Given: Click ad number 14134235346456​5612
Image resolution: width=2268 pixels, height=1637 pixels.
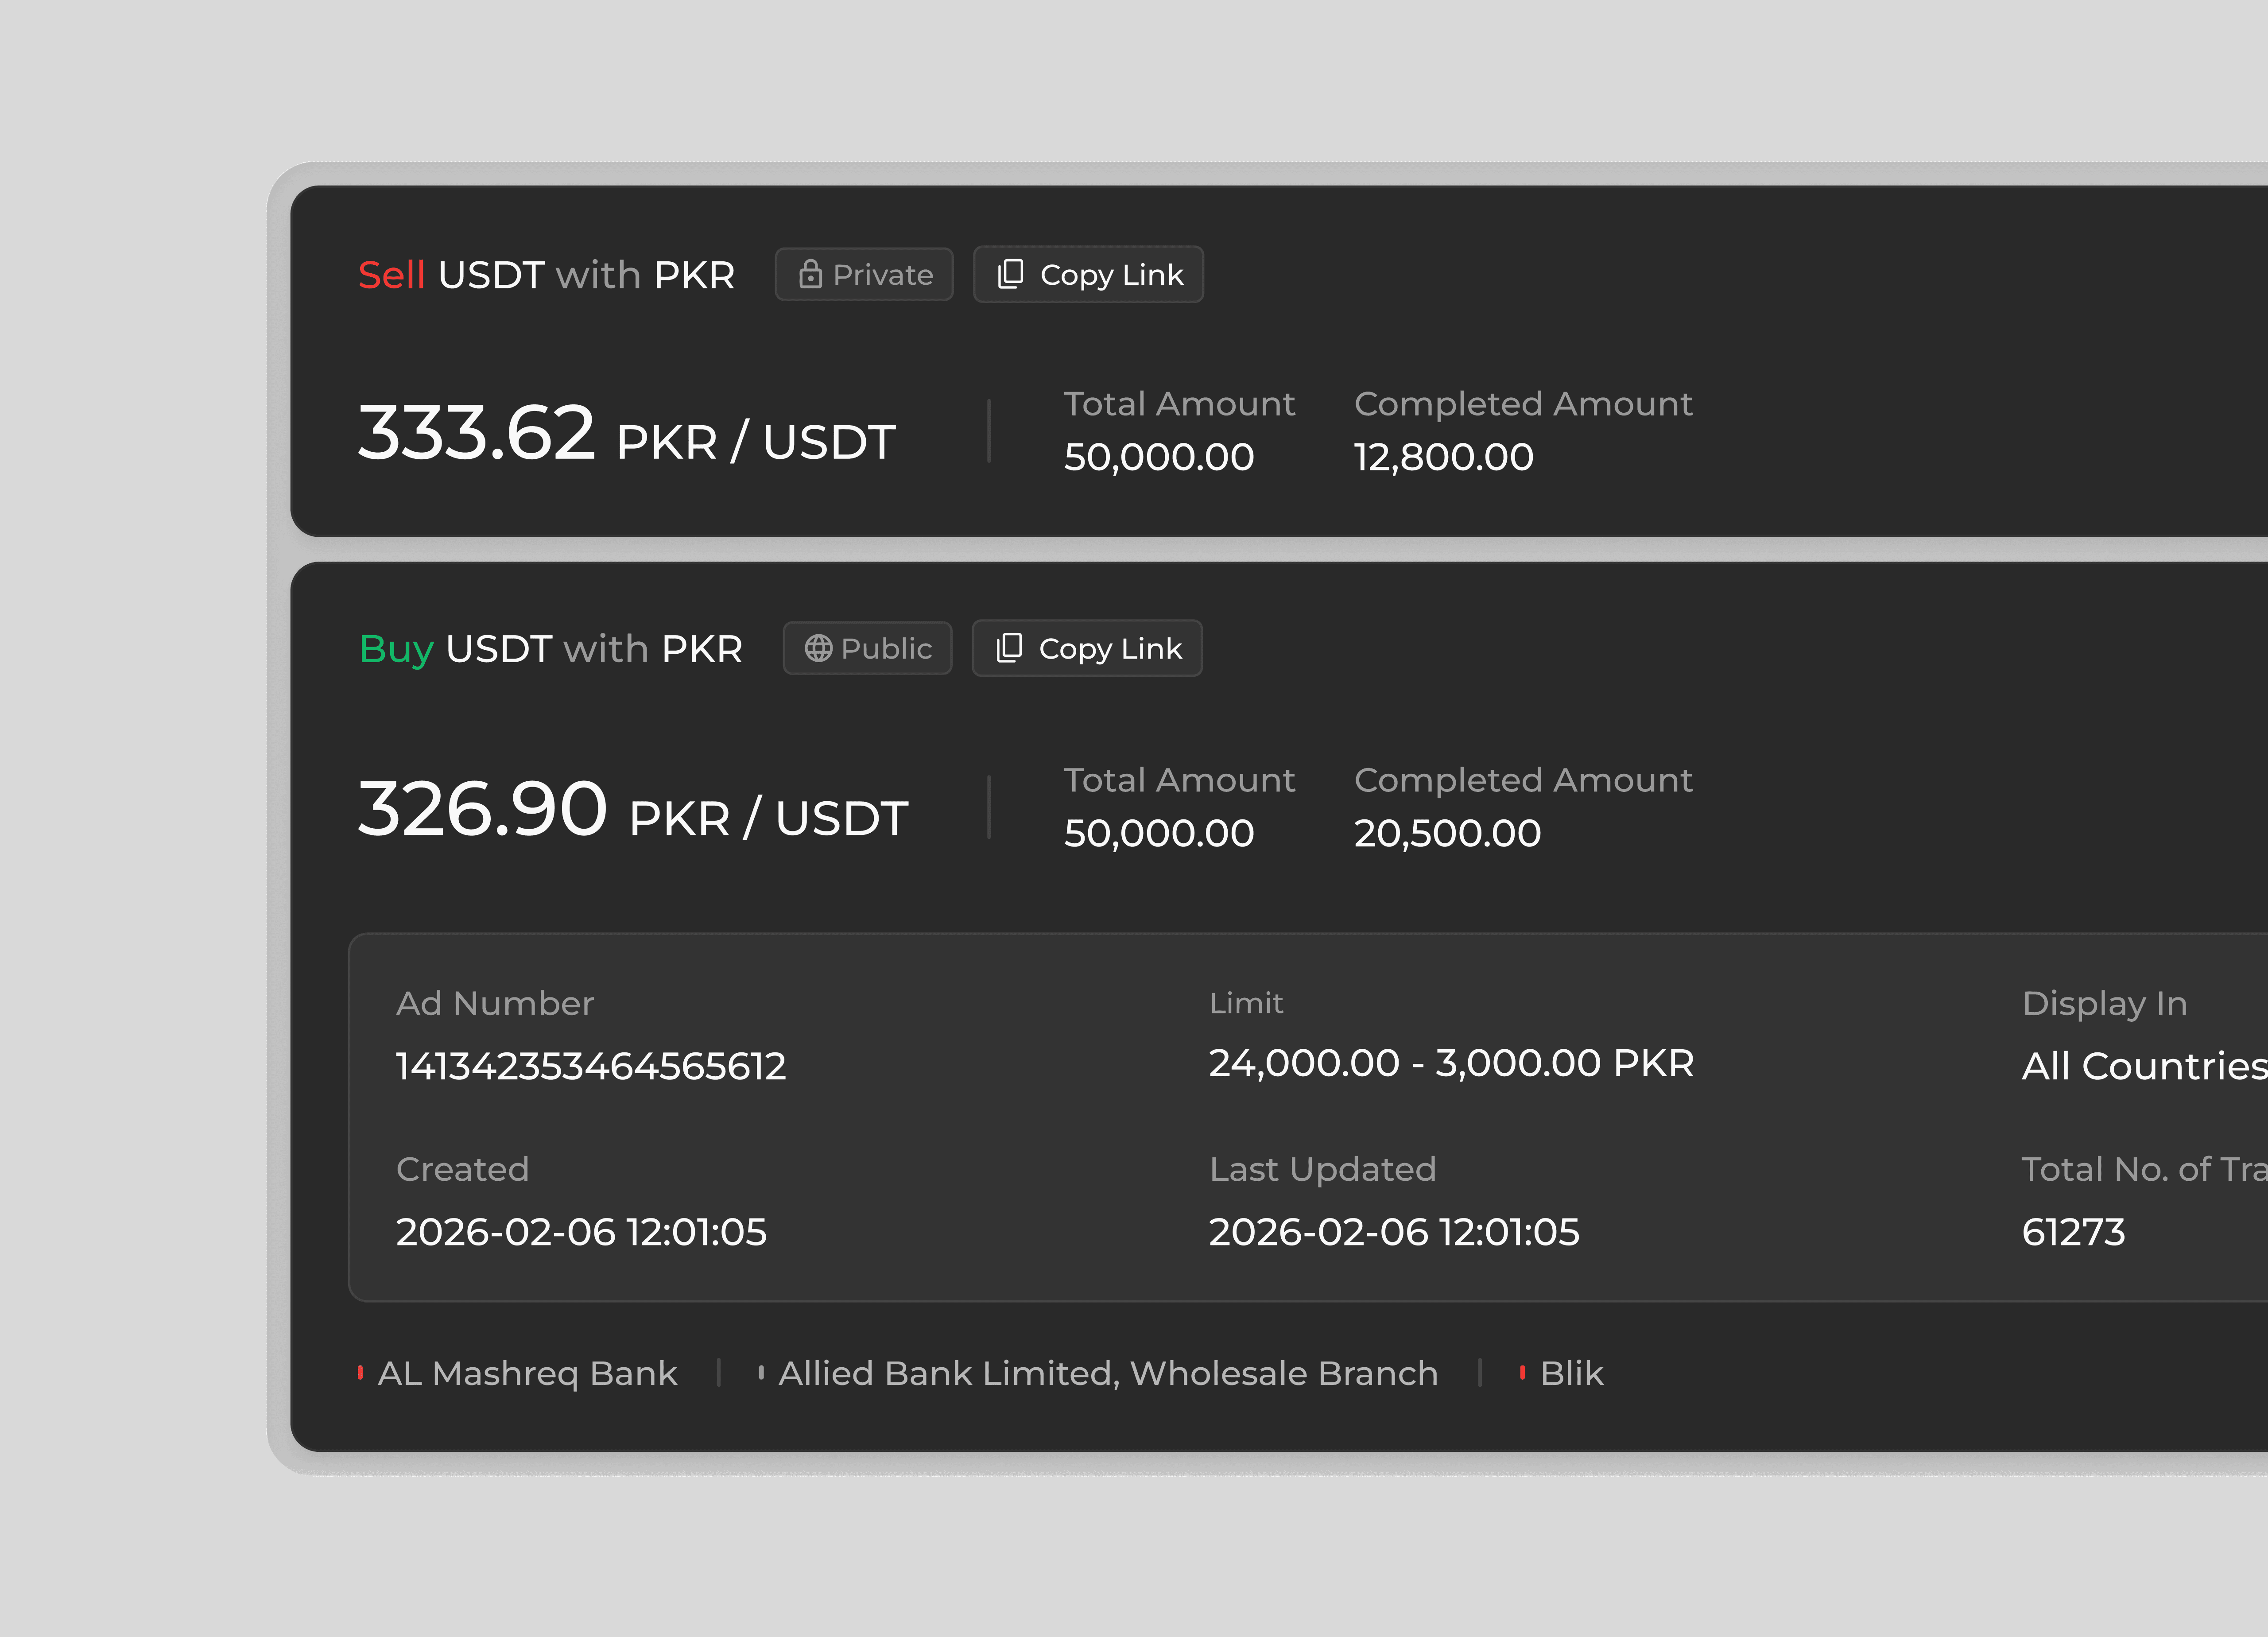Looking at the screenshot, I should point(590,1066).
